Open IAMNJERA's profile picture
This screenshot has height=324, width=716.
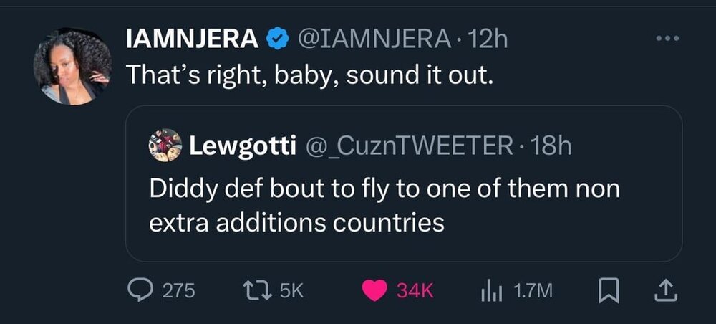tap(72, 68)
